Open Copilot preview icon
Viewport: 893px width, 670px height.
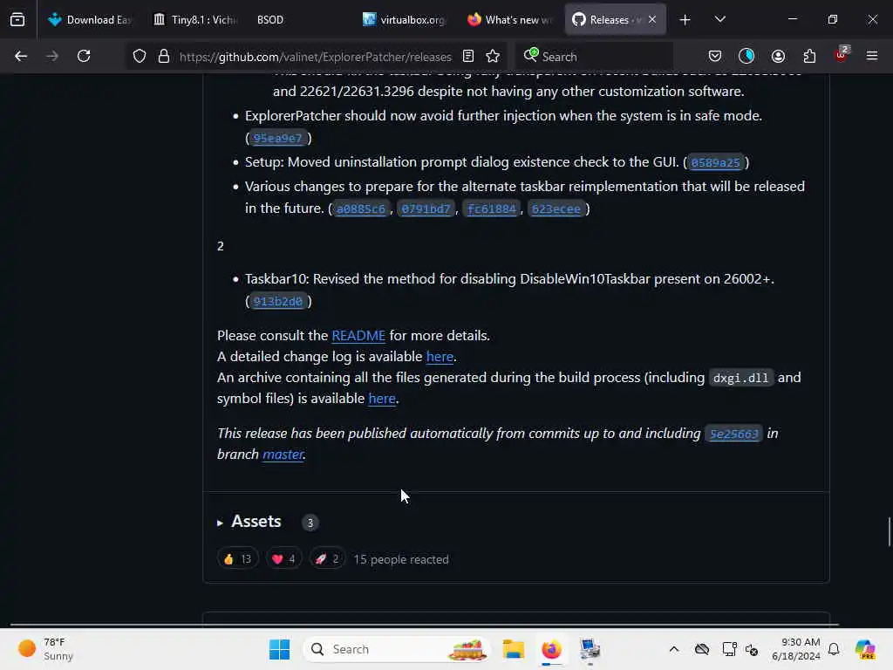865,649
